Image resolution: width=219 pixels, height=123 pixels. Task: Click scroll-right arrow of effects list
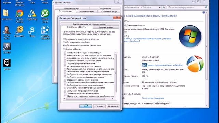113,99
